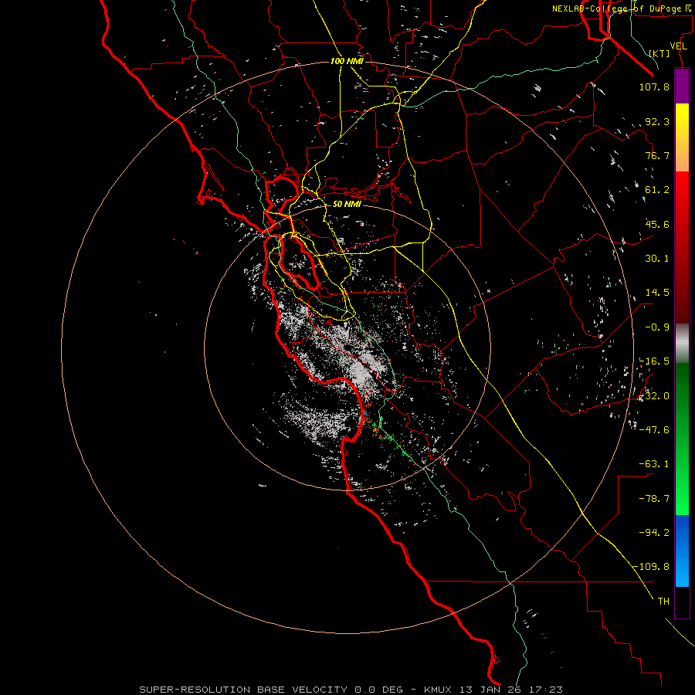
Task: Click the -94.2 velocity scale value
Action: click(654, 533)
